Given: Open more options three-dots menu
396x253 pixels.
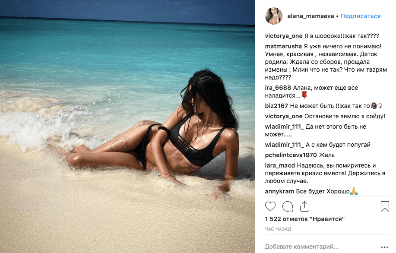Looking at the screenshot, I should (384, 247).
